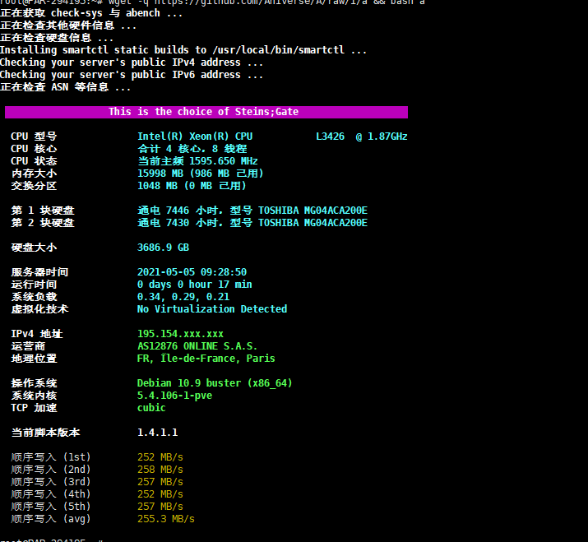Click the 4th sequential write result '252 MB/s'
The image size is (588, 542).
click(160, 494)
